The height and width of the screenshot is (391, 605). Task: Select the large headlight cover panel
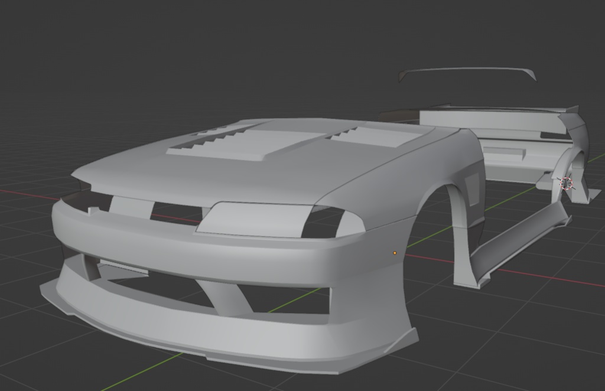tap(255, 219)
